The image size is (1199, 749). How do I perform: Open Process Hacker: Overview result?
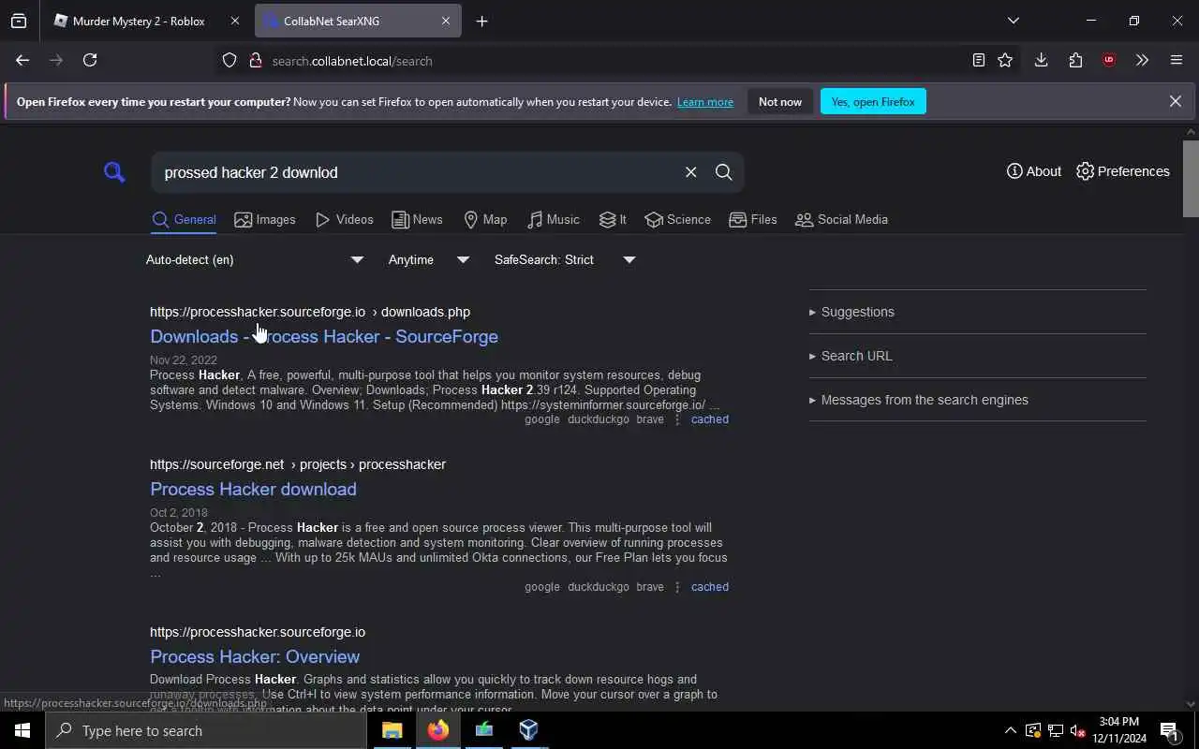pos(255,656)
